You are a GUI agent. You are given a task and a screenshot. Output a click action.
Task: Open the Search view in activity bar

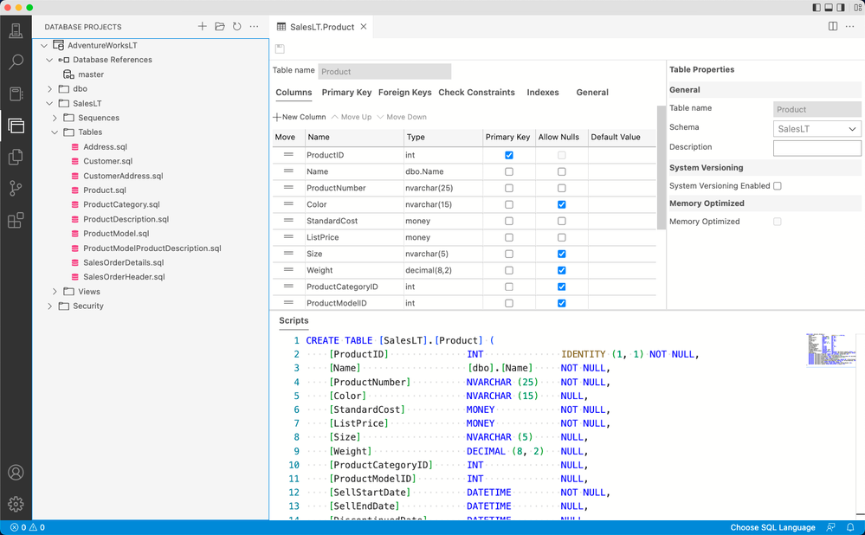(16, 62)
